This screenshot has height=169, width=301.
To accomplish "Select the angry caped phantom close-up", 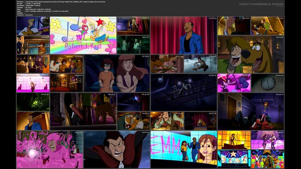I will pyautogui.click(x=117, y=150).
